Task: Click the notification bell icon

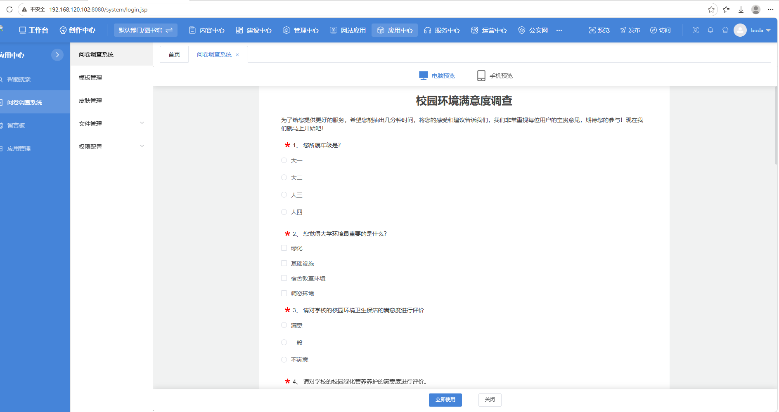Action: tap(710, 30)
